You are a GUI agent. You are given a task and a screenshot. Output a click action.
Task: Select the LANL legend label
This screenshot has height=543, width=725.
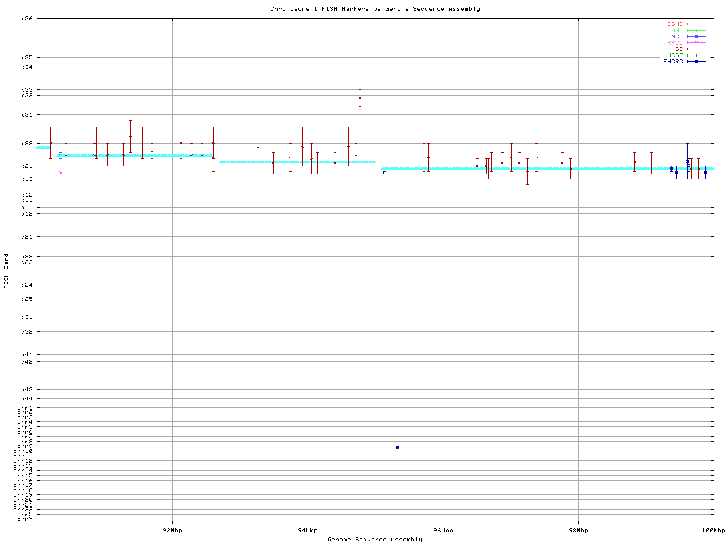tap(675, 31)
